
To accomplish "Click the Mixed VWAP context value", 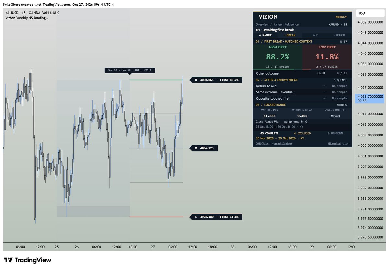I will pyautogui.click(x=335, y=116).
